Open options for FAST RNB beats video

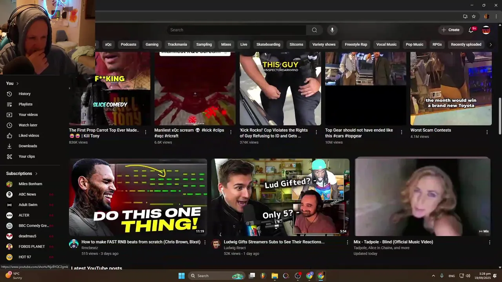pyautogui.click(x=204, y=242)
